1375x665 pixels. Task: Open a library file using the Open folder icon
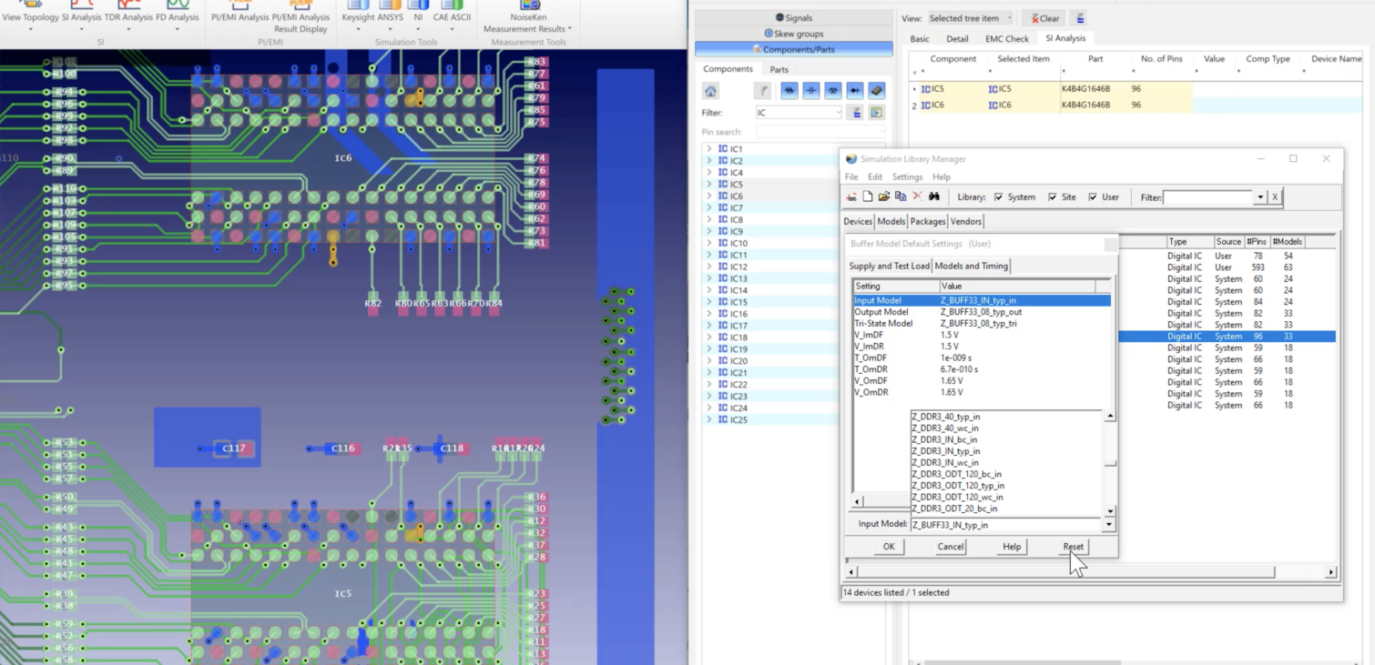click(x=883, y=196)
